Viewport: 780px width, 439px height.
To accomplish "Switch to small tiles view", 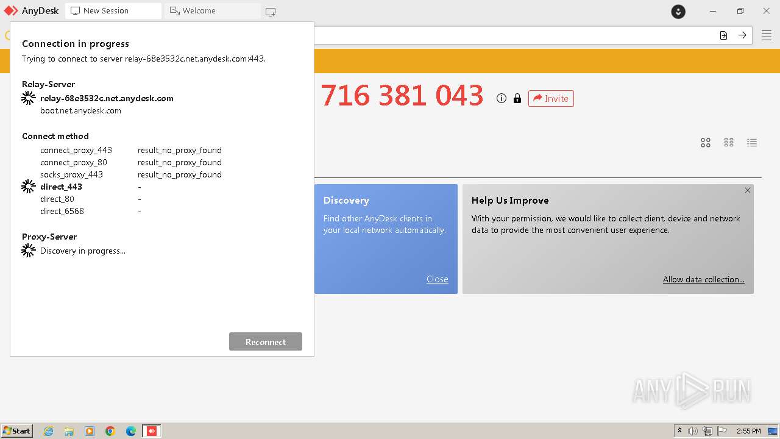I will click(729, 143).
